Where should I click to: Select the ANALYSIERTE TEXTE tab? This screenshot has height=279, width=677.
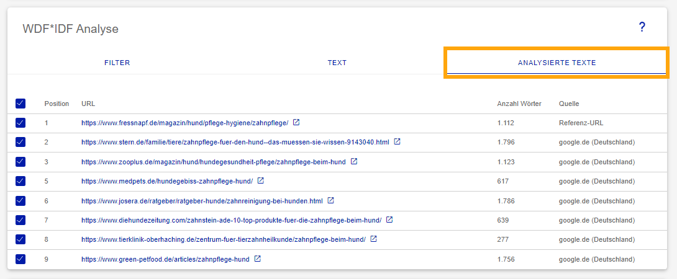click(x=557, y=63)
